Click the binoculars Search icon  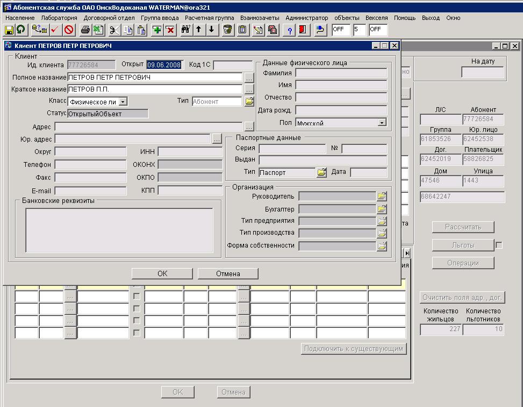(186, 30)
